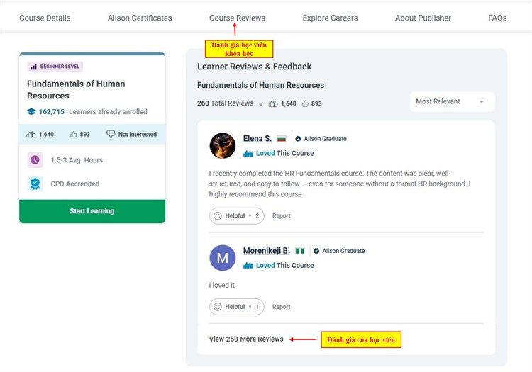Click the thumbs-up icon in course sidebar
The image size is (532, 372).
pos(74,134)
